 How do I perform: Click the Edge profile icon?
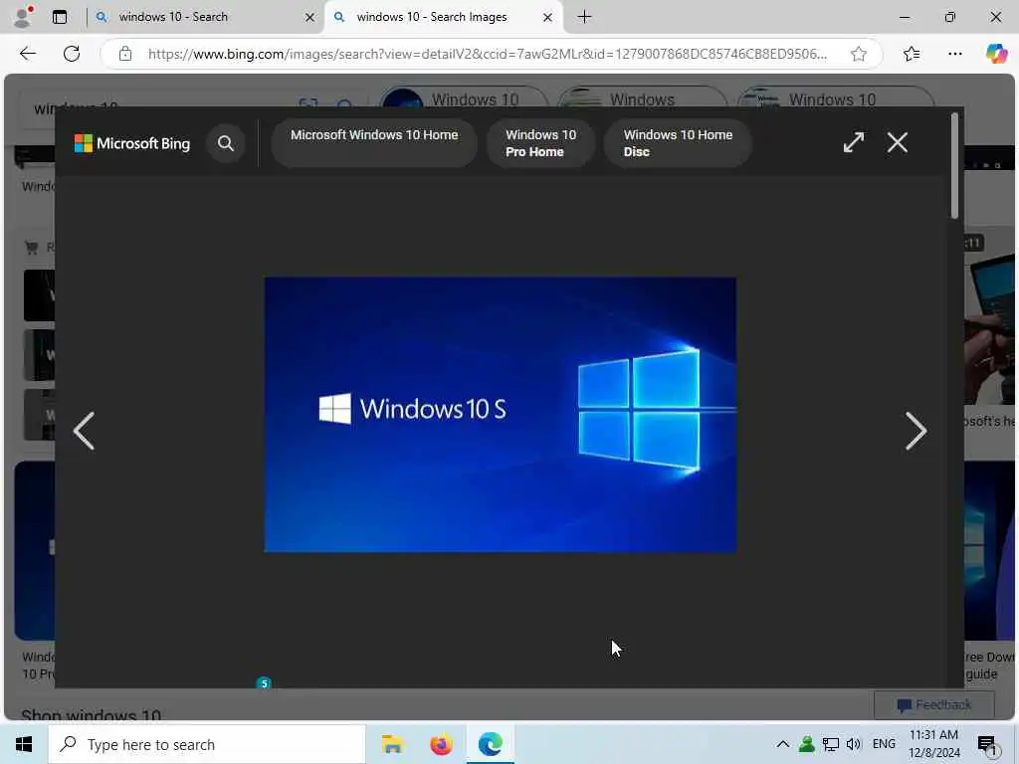pyautogui.click(x=22, y=16)
